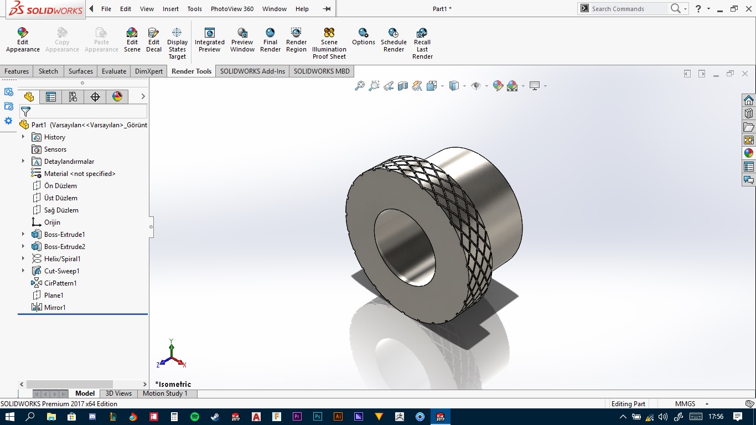Select Mirror1 in the feature tree

tap(55, 308)
